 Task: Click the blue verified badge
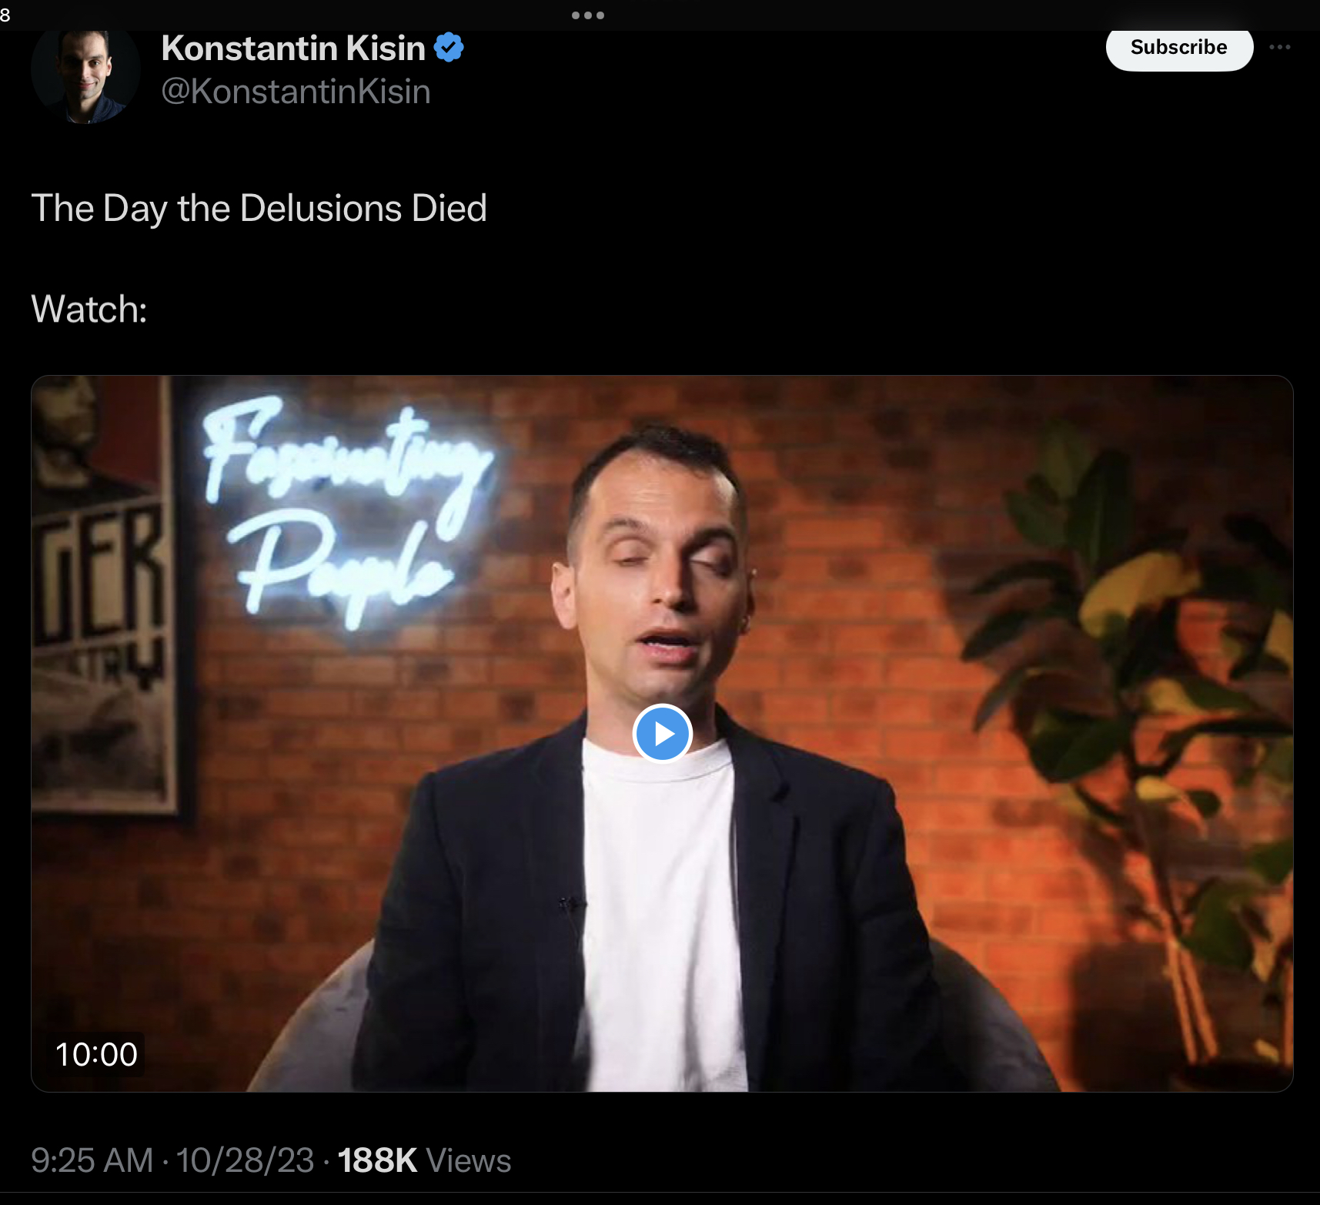[449, 48]
